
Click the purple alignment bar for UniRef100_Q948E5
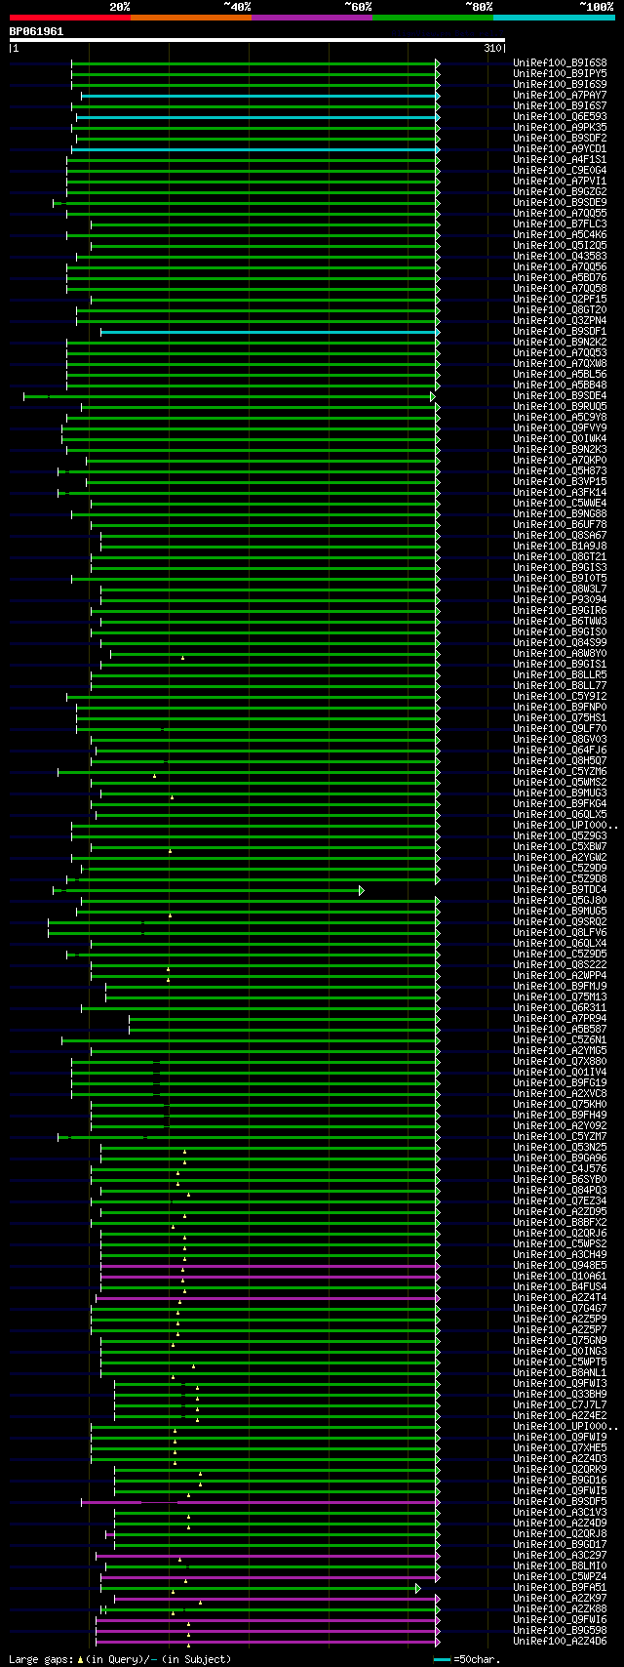[x=268, y=1266]
